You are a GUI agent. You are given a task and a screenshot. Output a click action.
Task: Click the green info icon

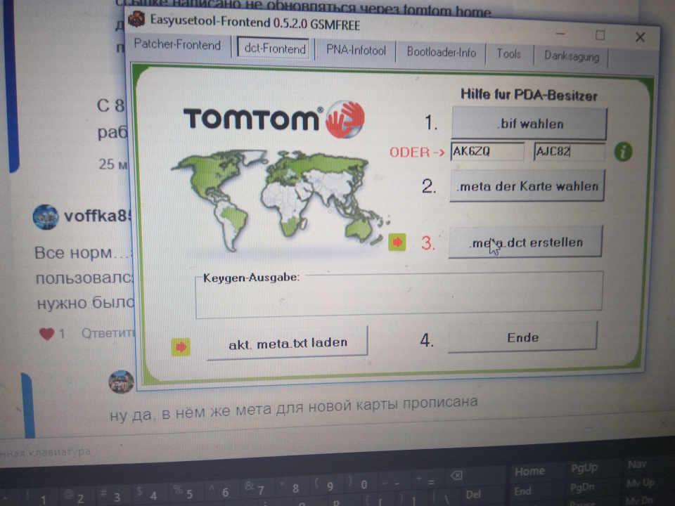coord(623,152)
